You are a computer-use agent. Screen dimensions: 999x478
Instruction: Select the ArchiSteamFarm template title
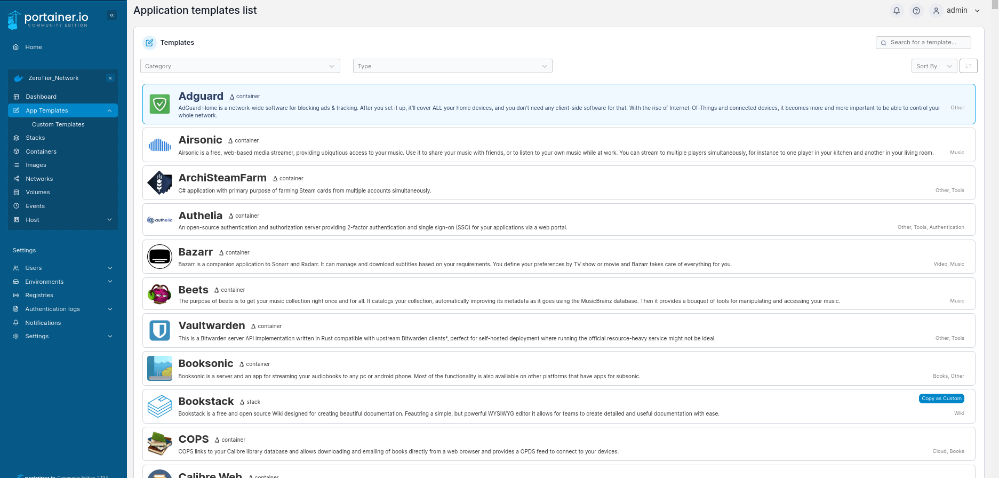tap(222, 178)
